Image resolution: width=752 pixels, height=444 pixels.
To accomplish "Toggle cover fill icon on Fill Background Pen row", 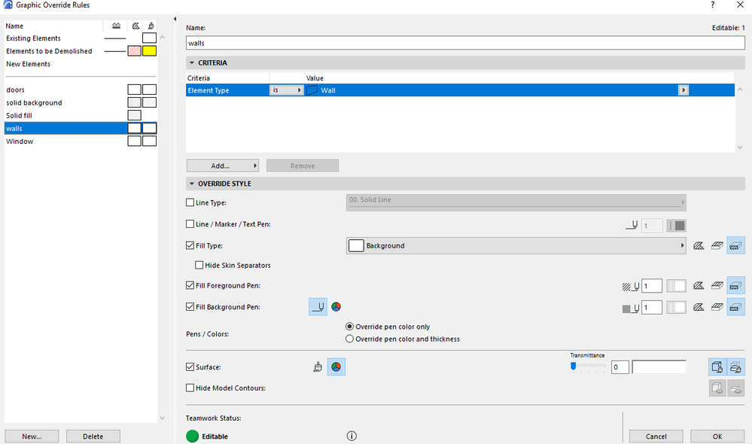I will coord(717,307).
